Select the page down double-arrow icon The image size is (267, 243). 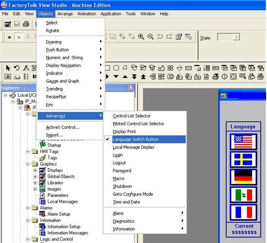point(134,77)
